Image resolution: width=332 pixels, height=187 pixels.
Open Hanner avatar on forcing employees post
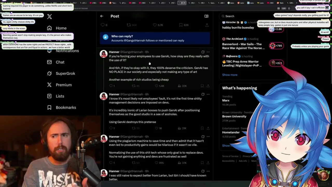coord(104,54)
